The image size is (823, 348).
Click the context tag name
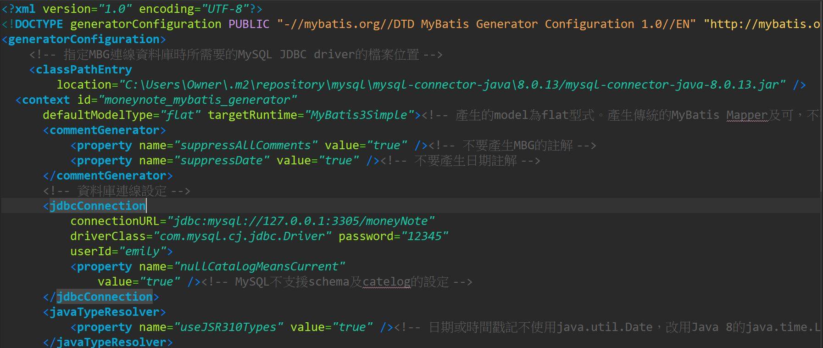click(x=46, y=100)
